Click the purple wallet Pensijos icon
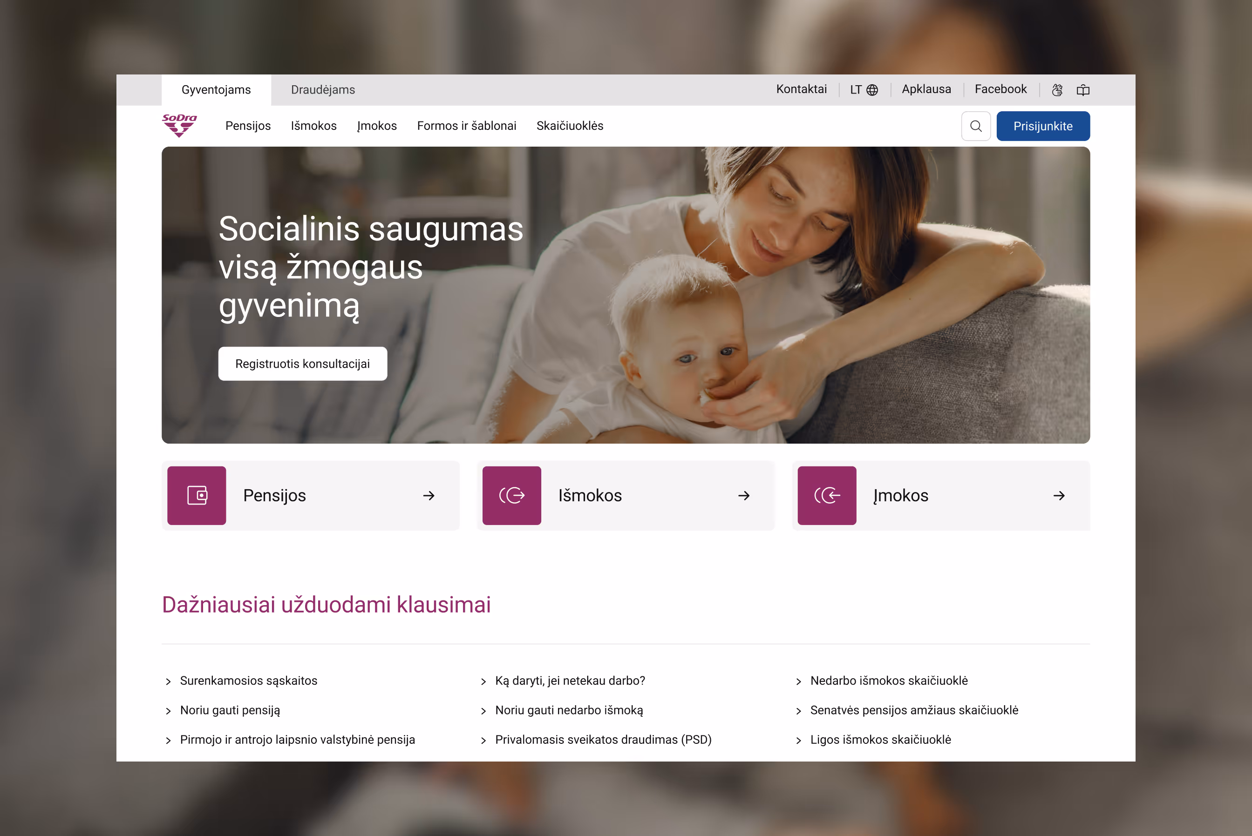1252x836 pixels. pyautogui.click(x=197, y=495)
